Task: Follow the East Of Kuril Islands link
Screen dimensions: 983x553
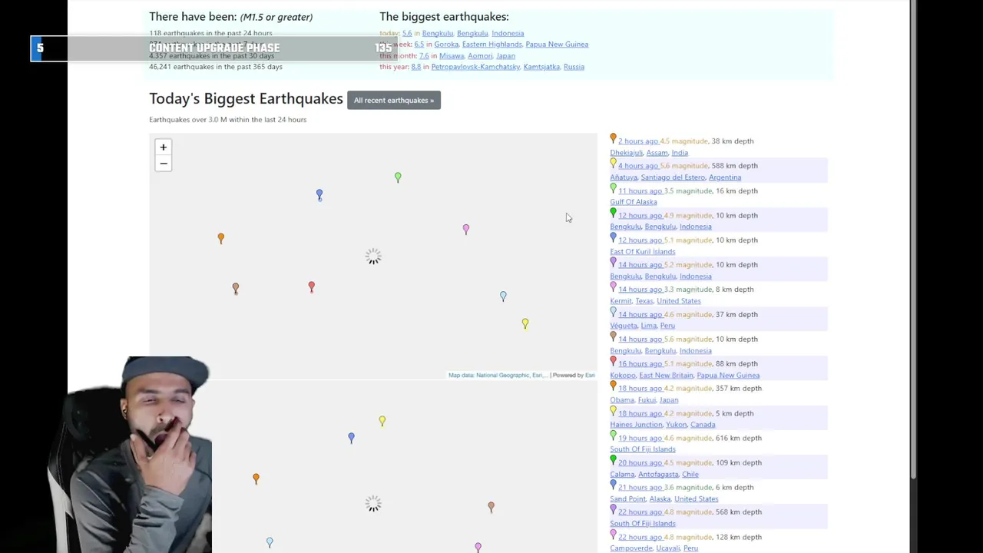Action: pyautogui.click(x=643, y=252)
